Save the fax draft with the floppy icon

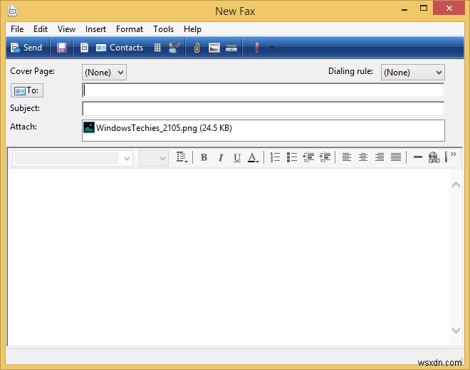point(62,48)
